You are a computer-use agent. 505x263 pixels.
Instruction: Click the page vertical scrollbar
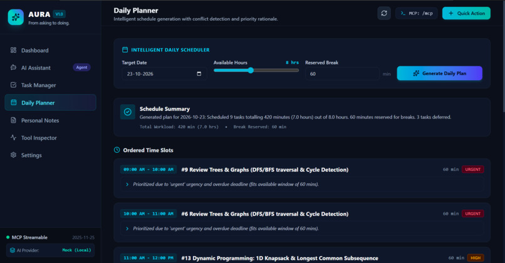click(x=503, y=56)
